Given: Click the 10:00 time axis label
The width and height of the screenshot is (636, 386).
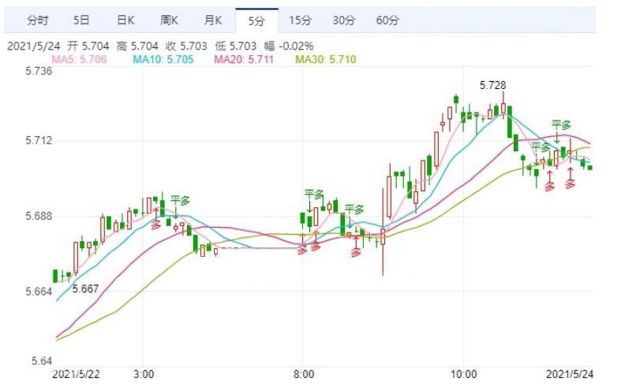Looking at the screenshot, I should tap(464, 373).
